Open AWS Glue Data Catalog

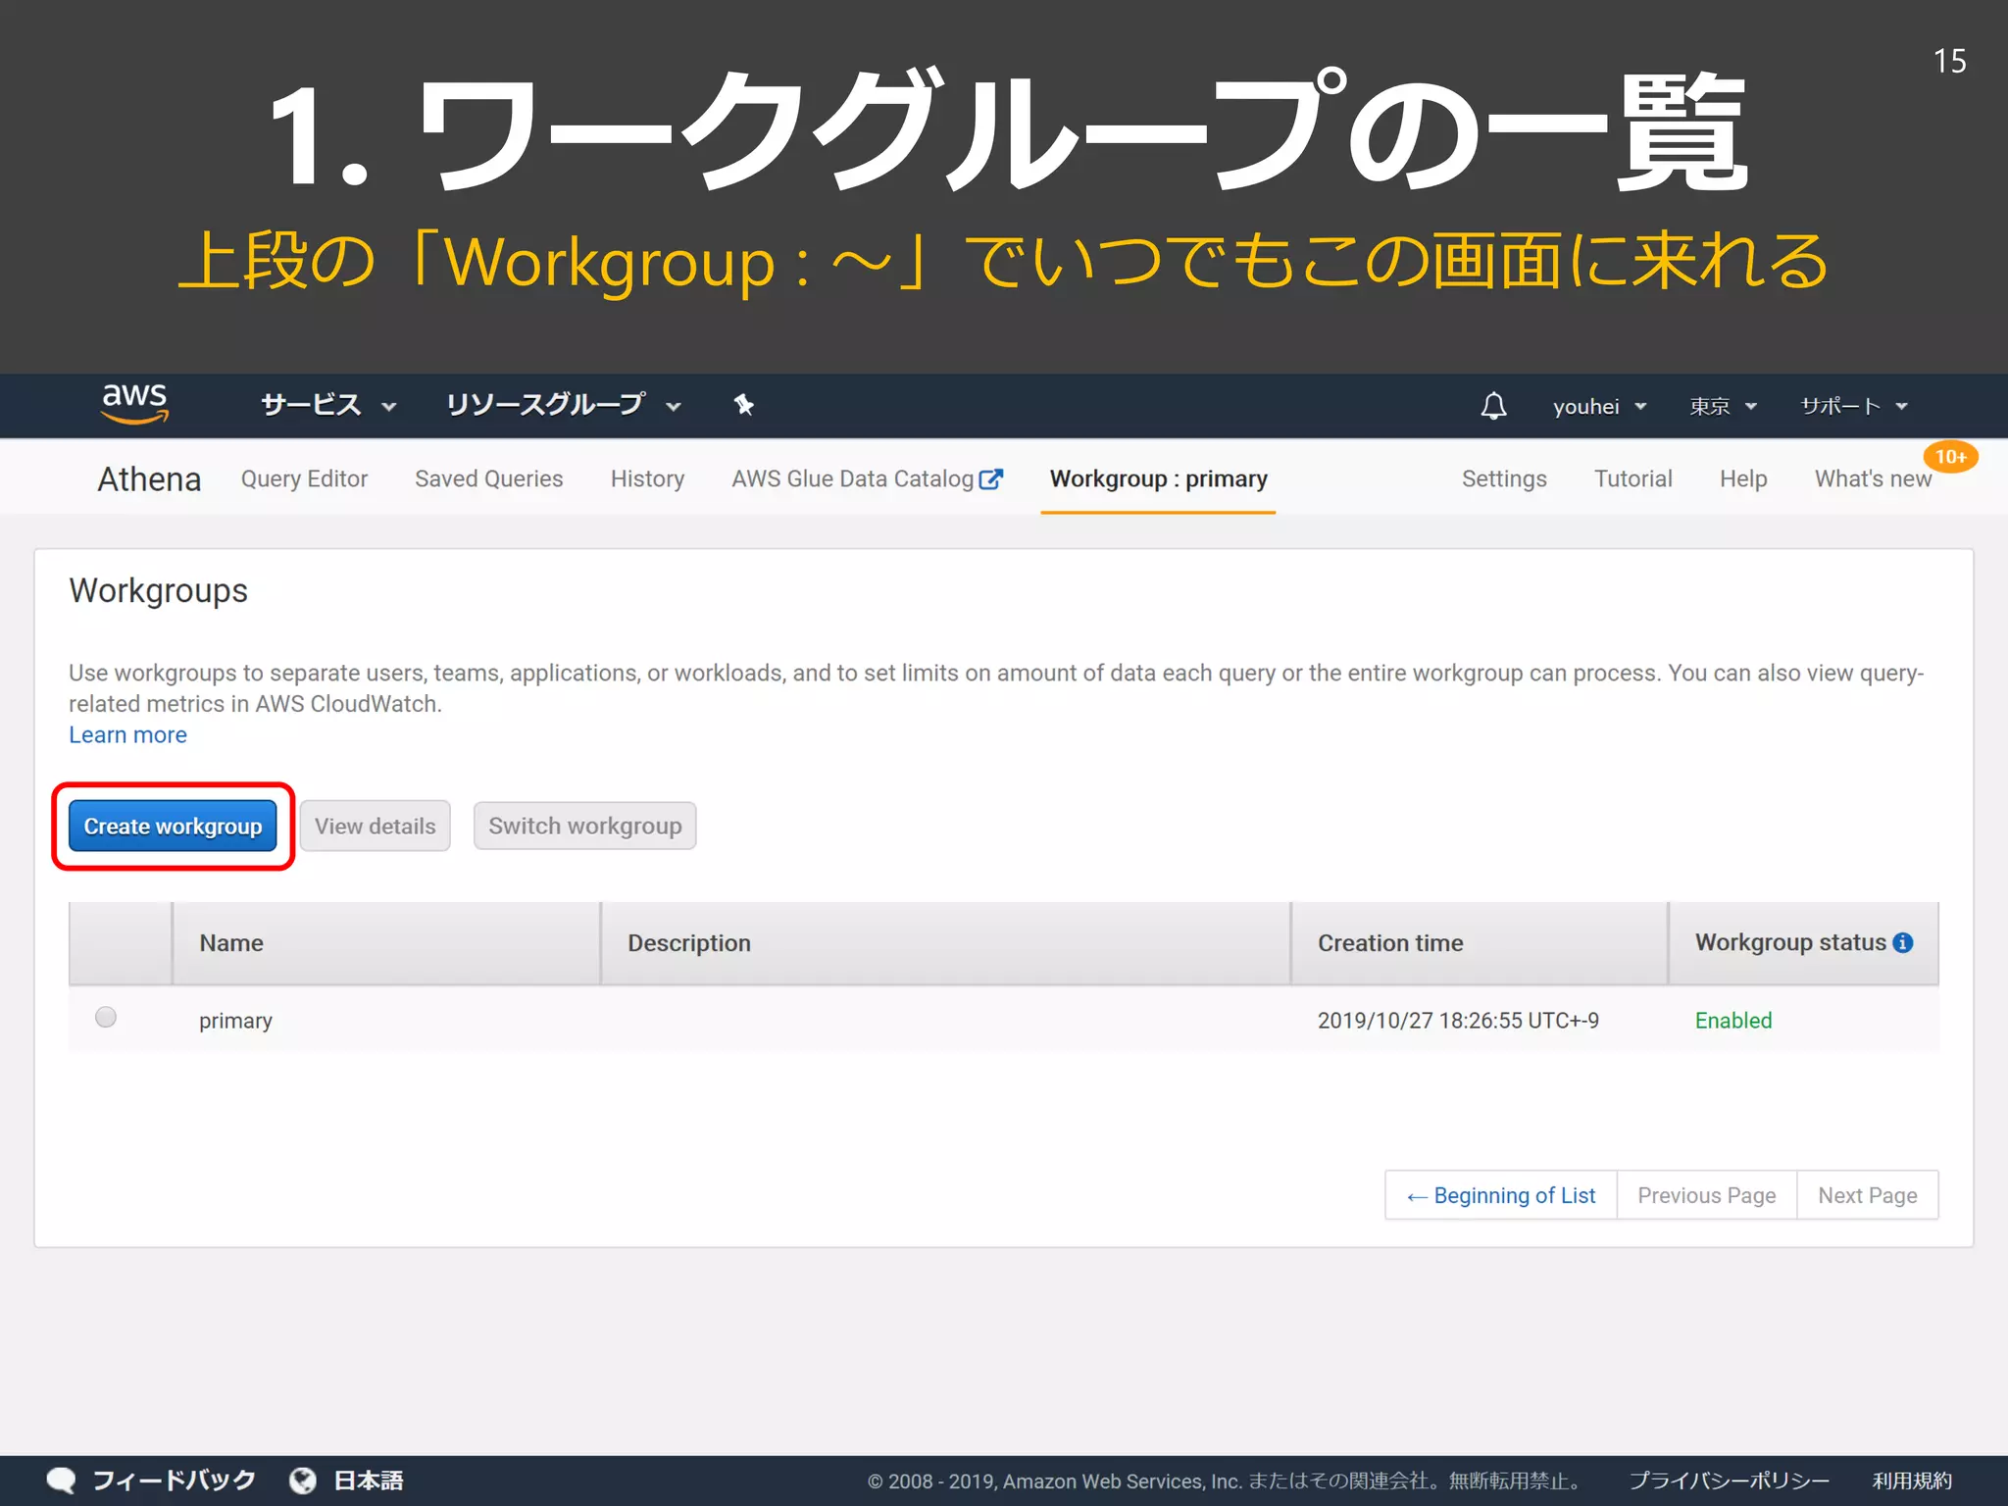852,478
